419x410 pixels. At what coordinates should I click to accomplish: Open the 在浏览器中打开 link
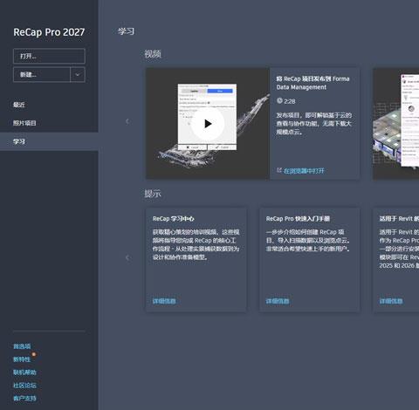tap(304, 171)
